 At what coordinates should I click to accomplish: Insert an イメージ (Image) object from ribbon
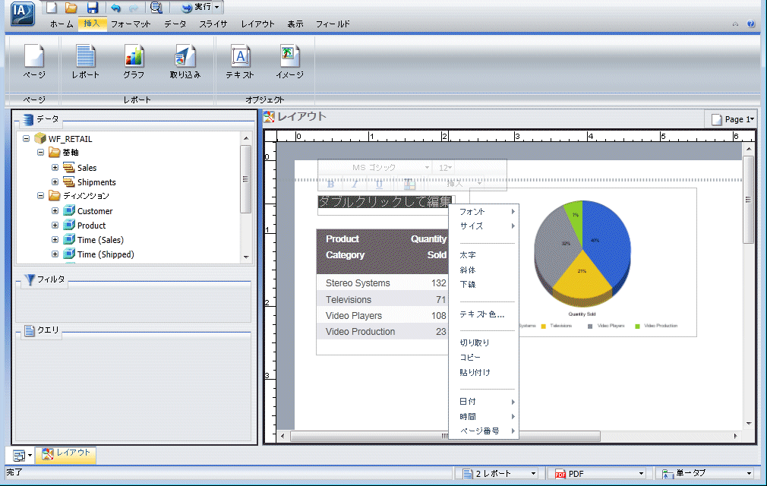[289, 62]
